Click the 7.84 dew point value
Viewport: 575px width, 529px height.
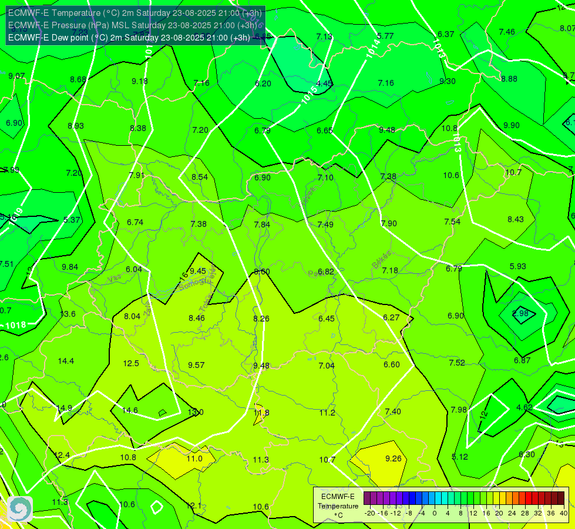coord(262,225)
